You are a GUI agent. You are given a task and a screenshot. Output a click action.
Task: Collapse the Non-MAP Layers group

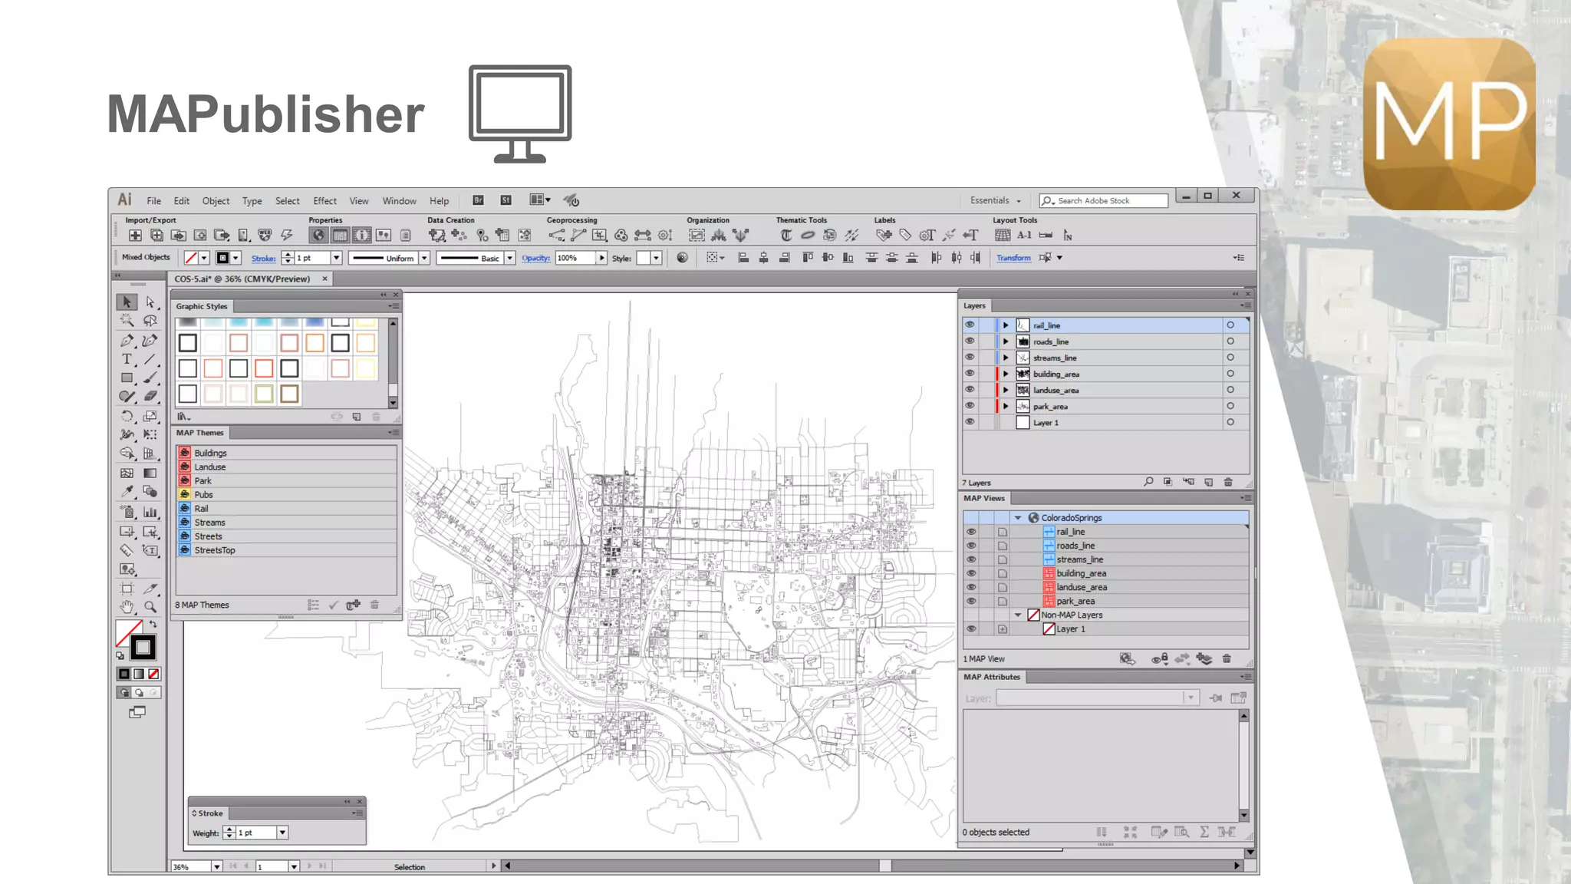1018,615
